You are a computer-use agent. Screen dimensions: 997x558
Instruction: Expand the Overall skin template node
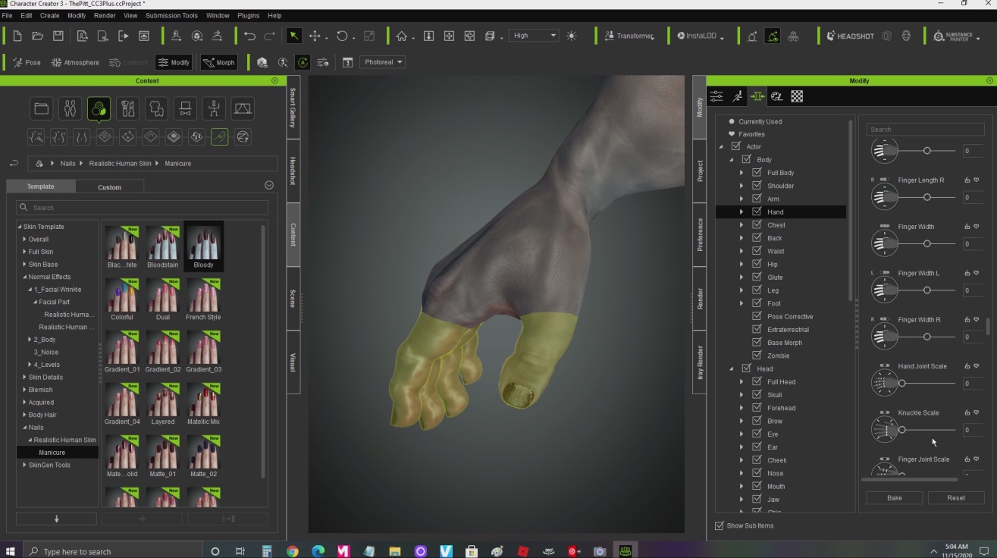24,240
